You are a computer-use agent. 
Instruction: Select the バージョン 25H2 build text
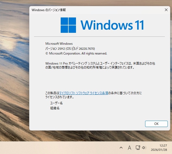point(70,48)
